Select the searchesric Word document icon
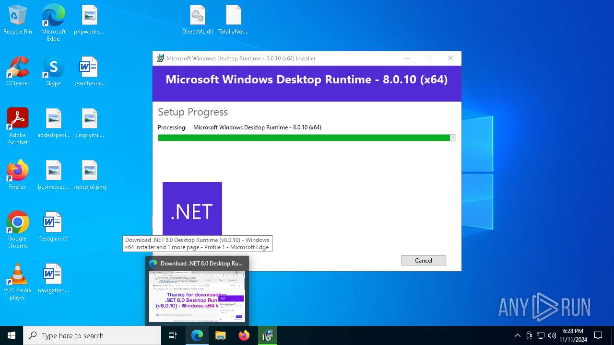Image resolution: width=614 pixels, height=345 pixels. (x=89, y=72)
